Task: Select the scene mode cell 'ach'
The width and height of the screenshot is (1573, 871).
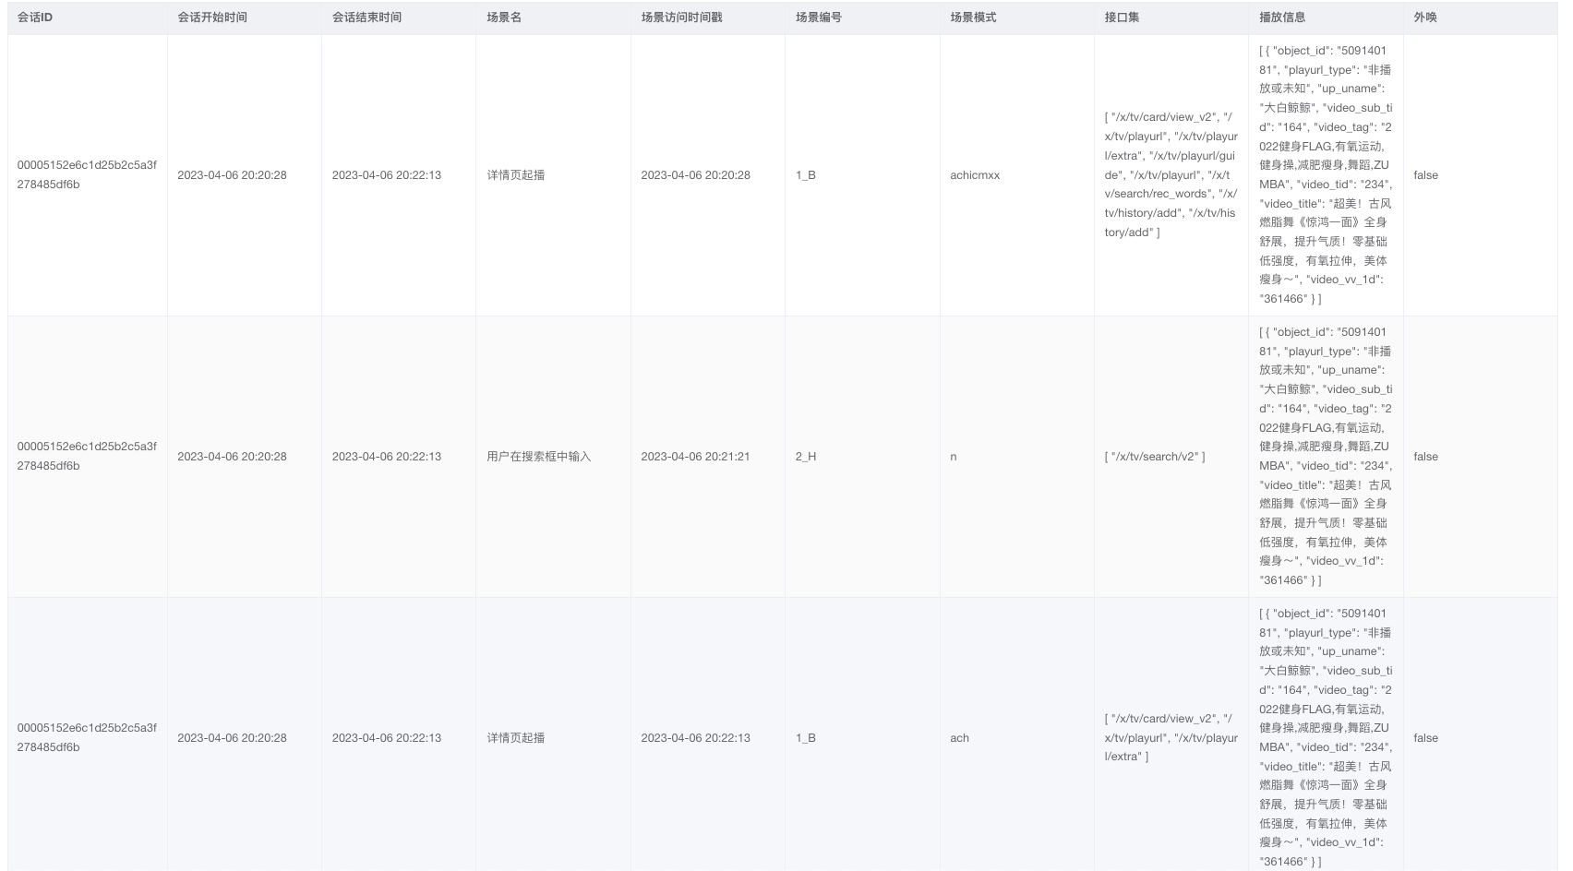Action: pos(960,738)
